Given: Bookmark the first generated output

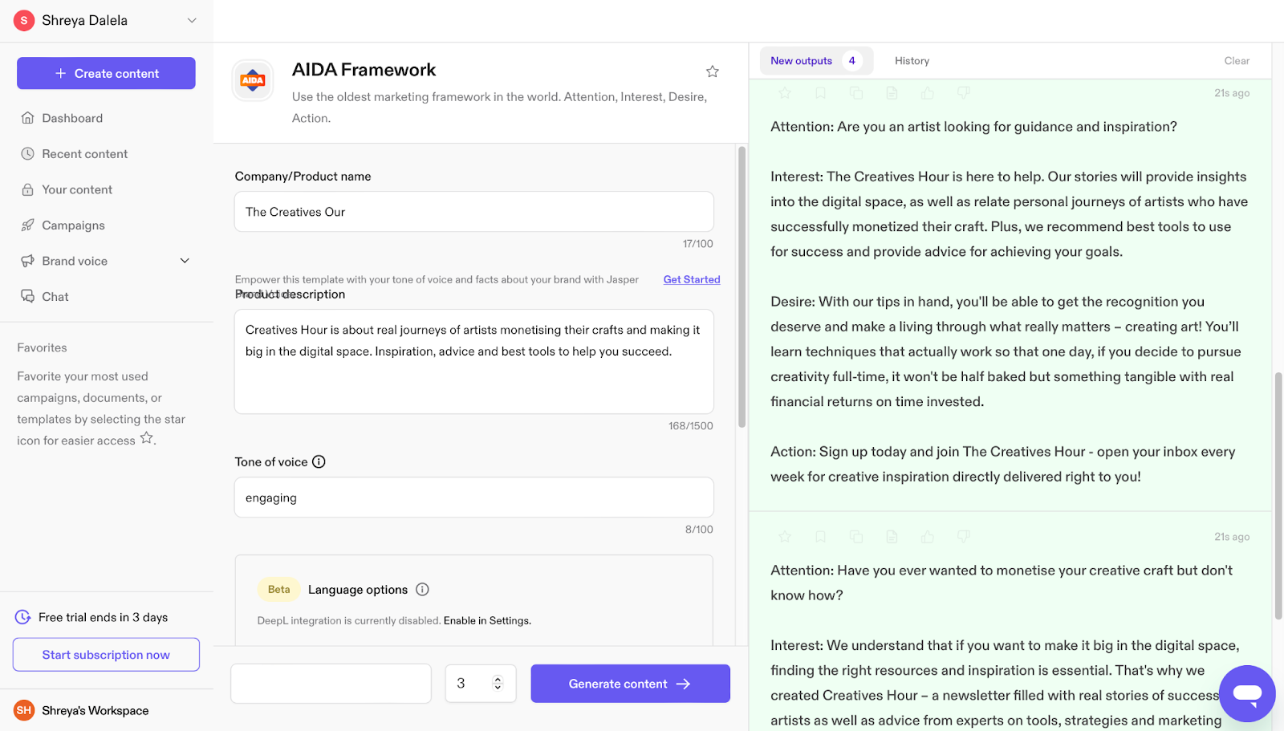Looking at the screenshot, I should point(820,93).
